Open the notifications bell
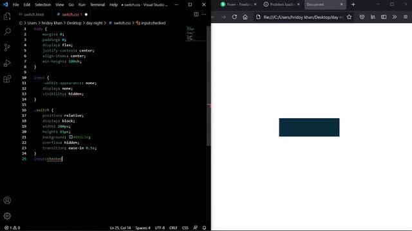 (x=204, y=228)
